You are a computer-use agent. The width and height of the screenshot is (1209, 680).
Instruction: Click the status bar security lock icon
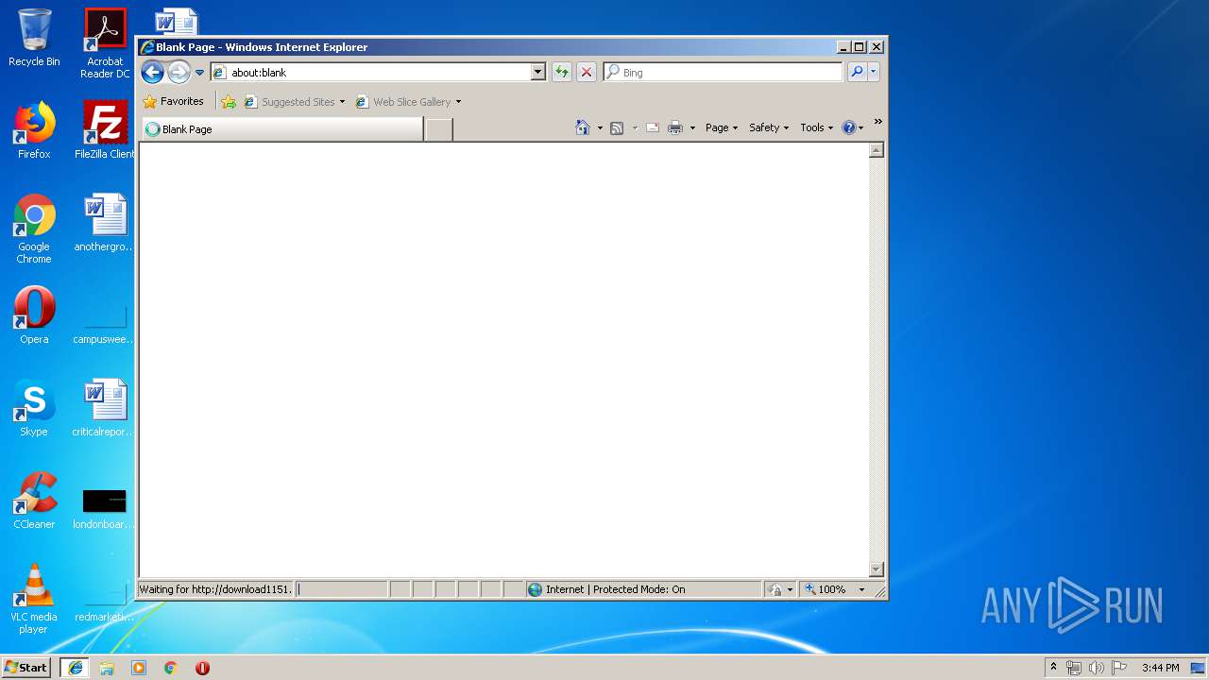[x=775, y=589]
